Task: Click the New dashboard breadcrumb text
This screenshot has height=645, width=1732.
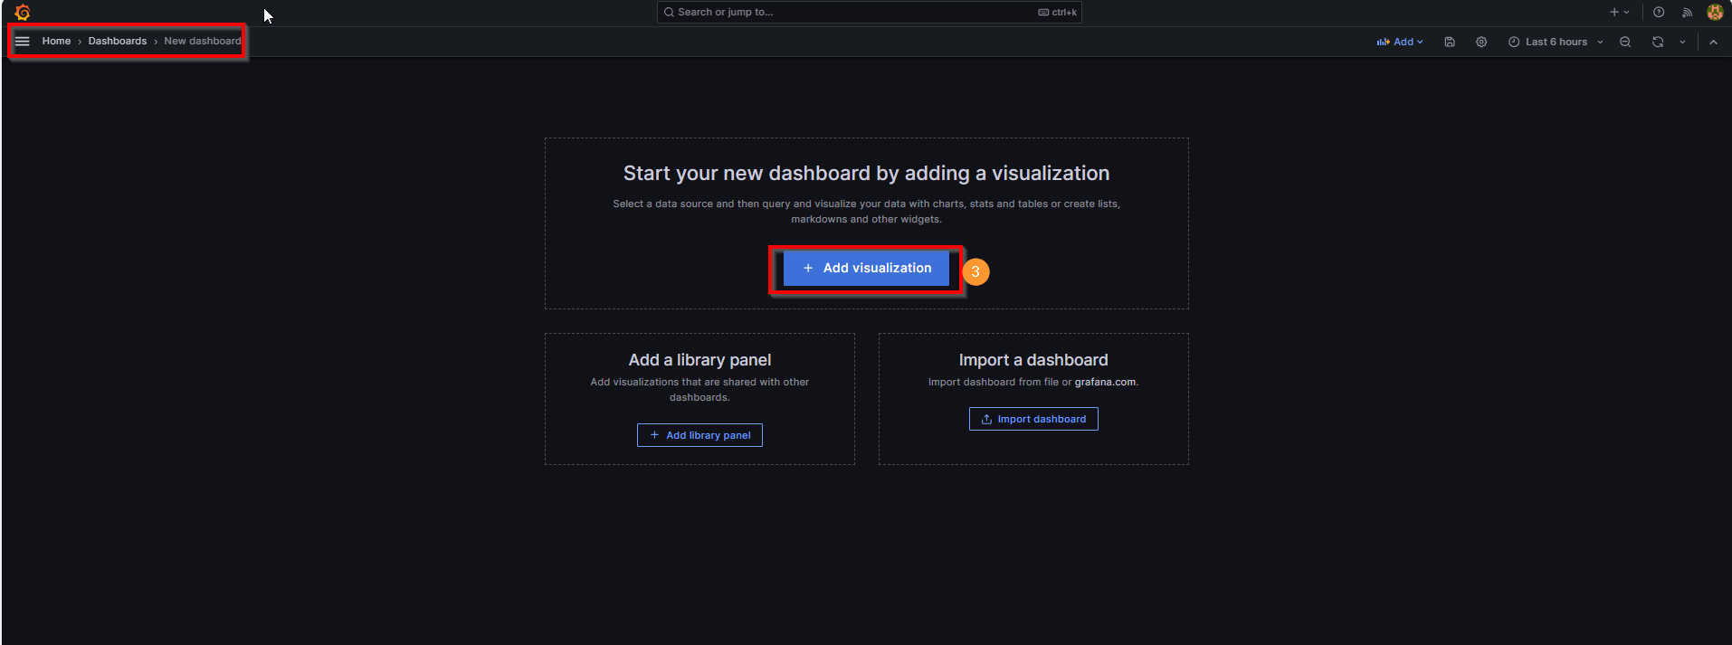Action: click(203, 42)
